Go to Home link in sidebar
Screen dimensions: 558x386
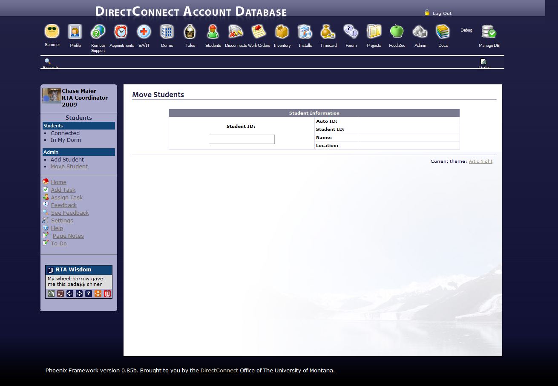[59, 182]
